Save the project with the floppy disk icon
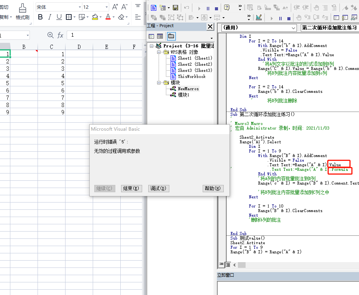This screenshot has width=359, height=295. tap(175, 8)
